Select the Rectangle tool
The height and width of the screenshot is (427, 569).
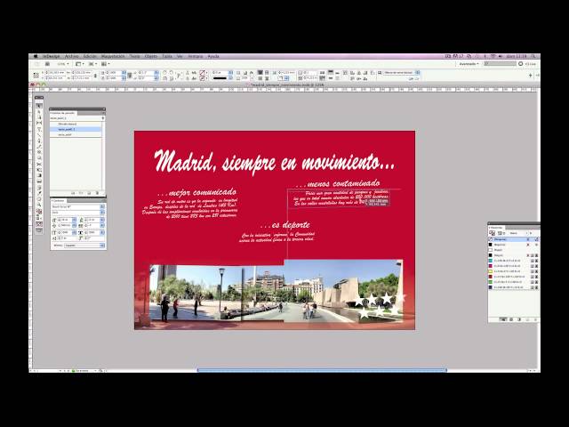(39, 158)
